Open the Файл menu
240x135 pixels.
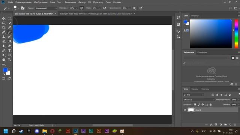[x=10, y=2]
